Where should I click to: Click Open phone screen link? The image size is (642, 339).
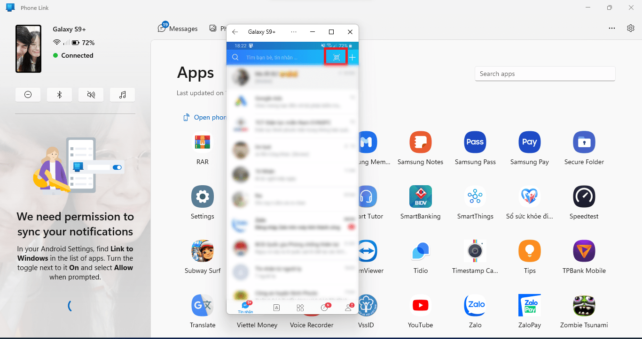[x=205, y=117]
